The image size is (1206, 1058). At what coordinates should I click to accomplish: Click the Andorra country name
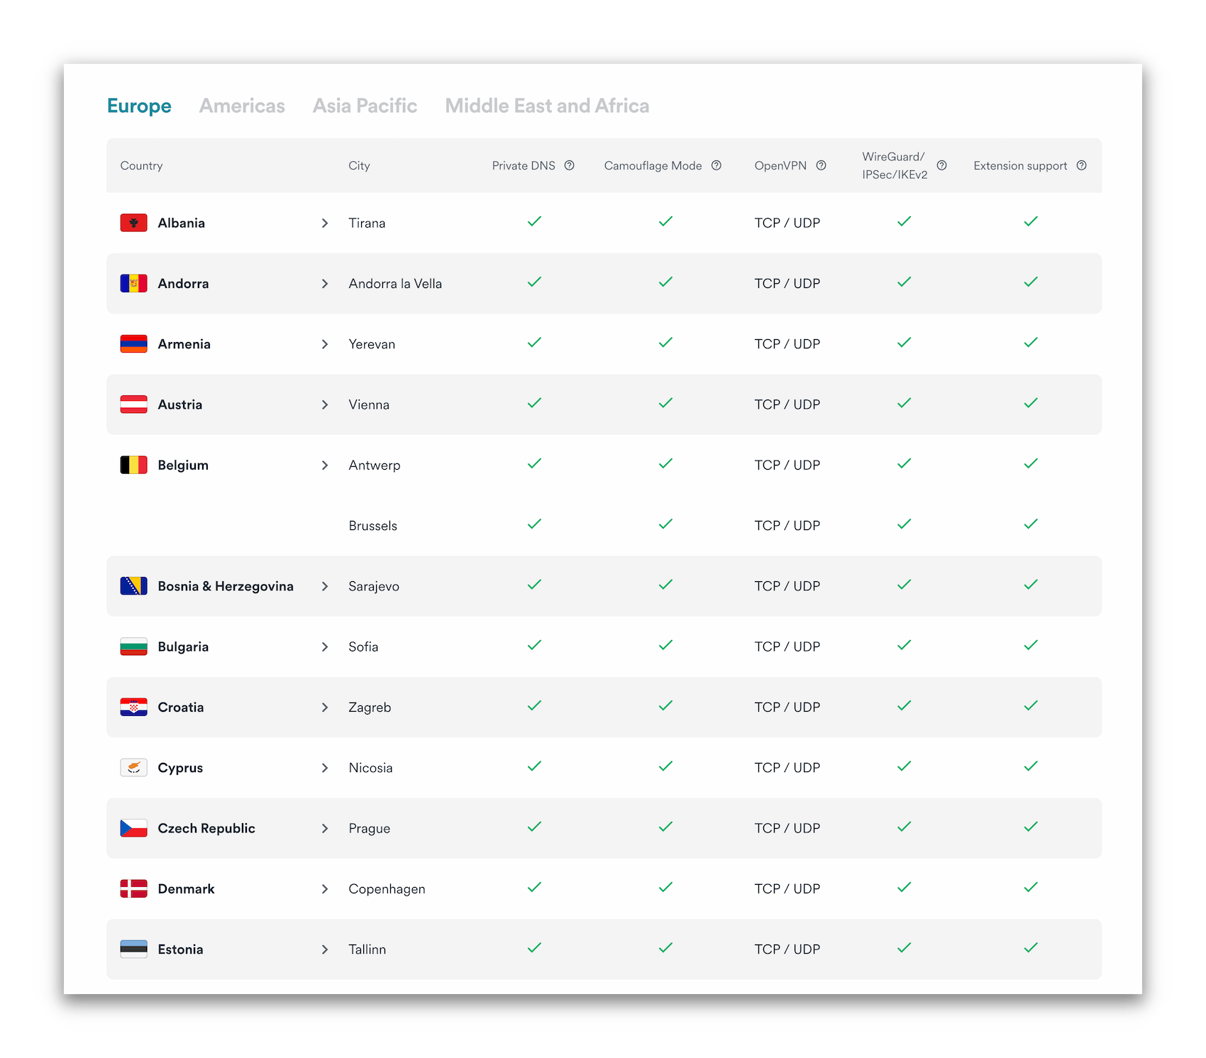coord(183,283)
